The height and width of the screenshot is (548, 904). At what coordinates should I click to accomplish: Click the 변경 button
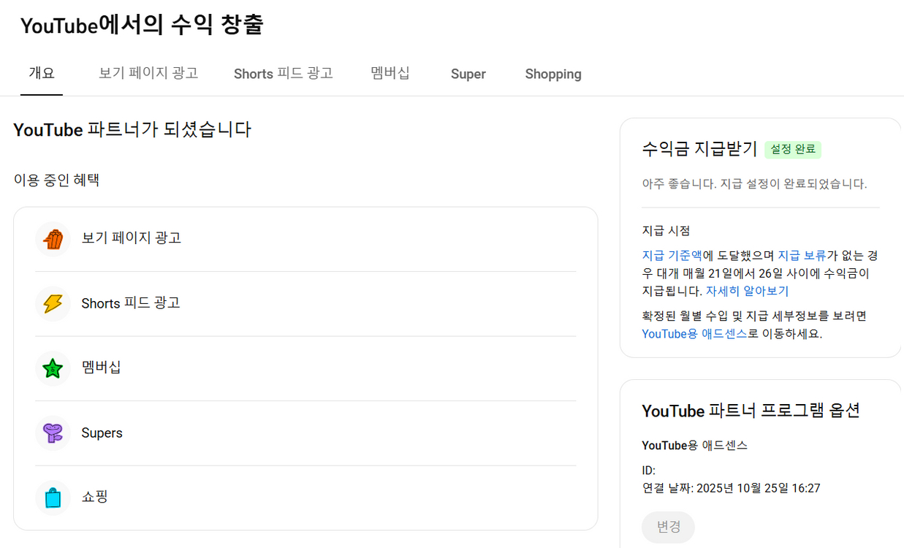[667, 528]
